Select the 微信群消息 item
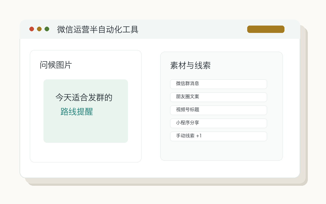The image size is (326, 204). pyautogui.click(x=218, y=84)
